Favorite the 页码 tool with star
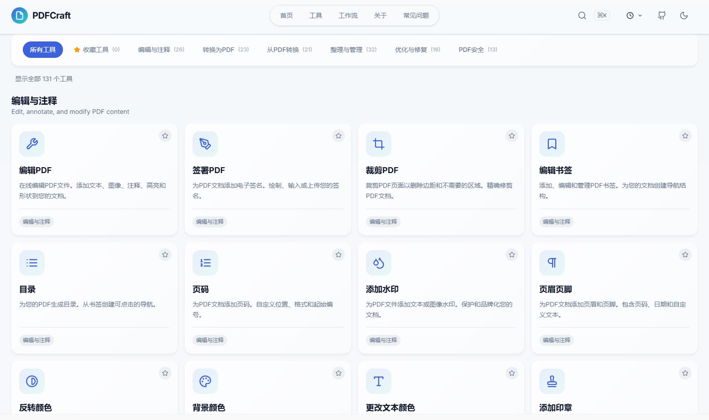Image resolution: width=709 pixels, height=420 pixels. pyautogui.click(x=339, y=255)
